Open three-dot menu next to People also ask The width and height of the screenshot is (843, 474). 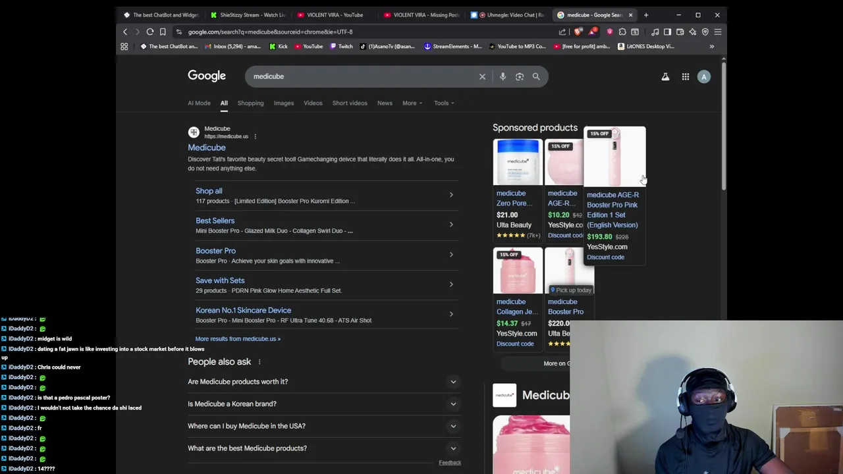[x=259, y=361]
